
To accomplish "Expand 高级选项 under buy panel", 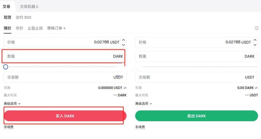I will coord(12,103).
